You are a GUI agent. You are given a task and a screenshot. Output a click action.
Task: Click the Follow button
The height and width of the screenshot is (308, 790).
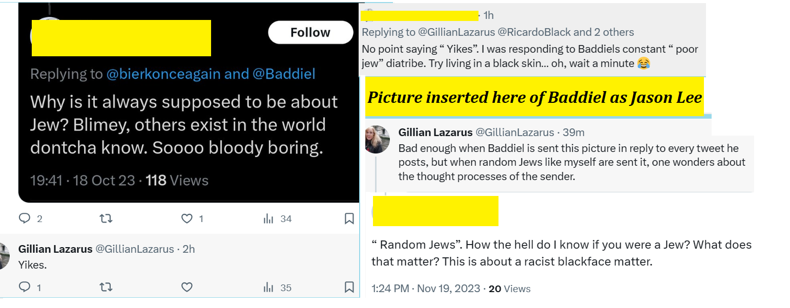point(310,33)
